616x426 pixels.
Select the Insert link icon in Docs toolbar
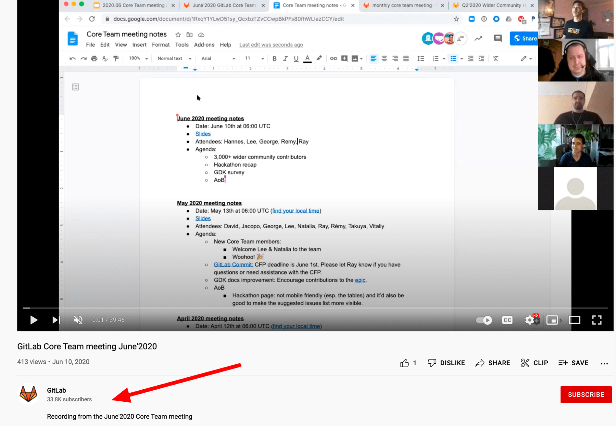tap(333, 58)
